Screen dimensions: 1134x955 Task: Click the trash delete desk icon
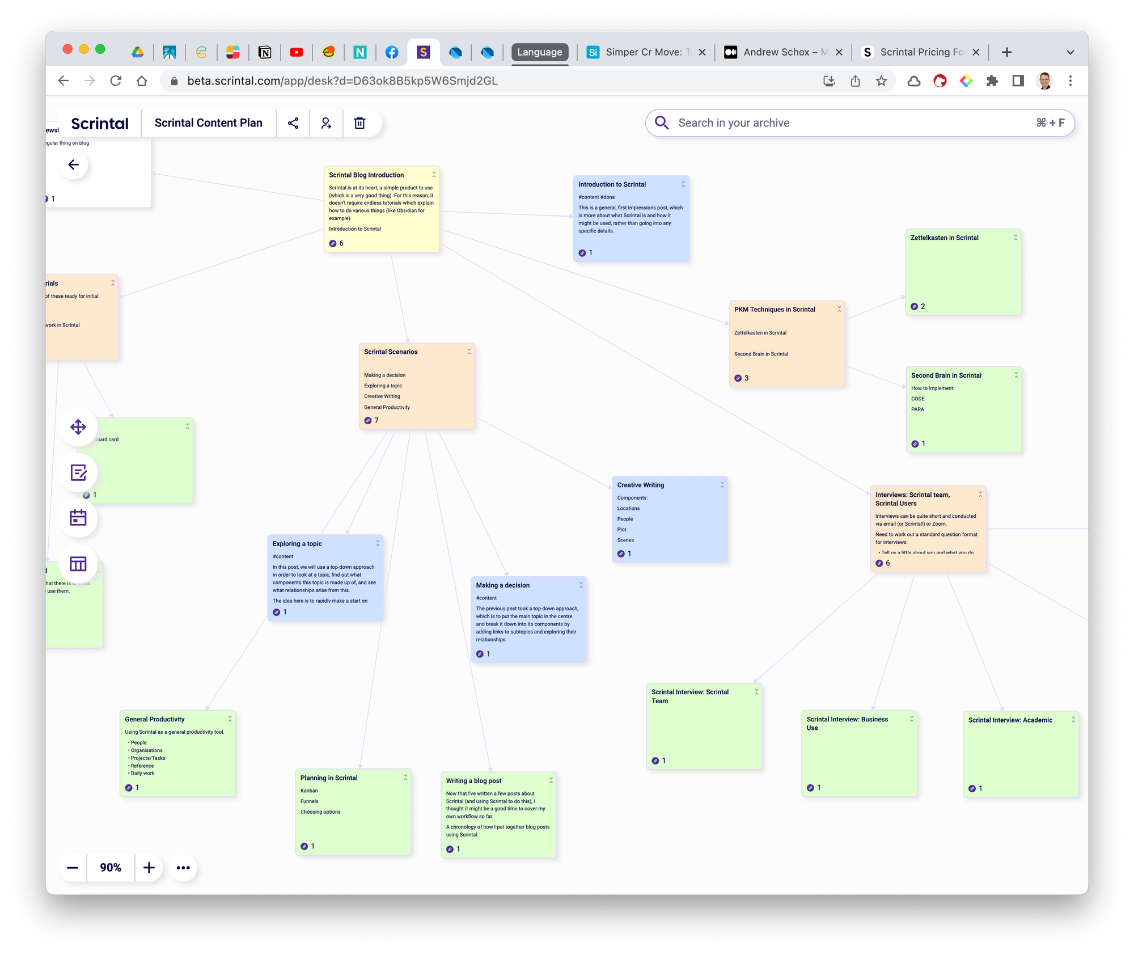coord(359,123)
